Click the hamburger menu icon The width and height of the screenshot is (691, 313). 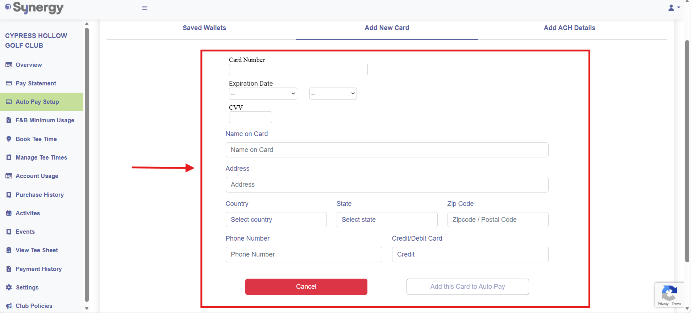coord(145,8)
